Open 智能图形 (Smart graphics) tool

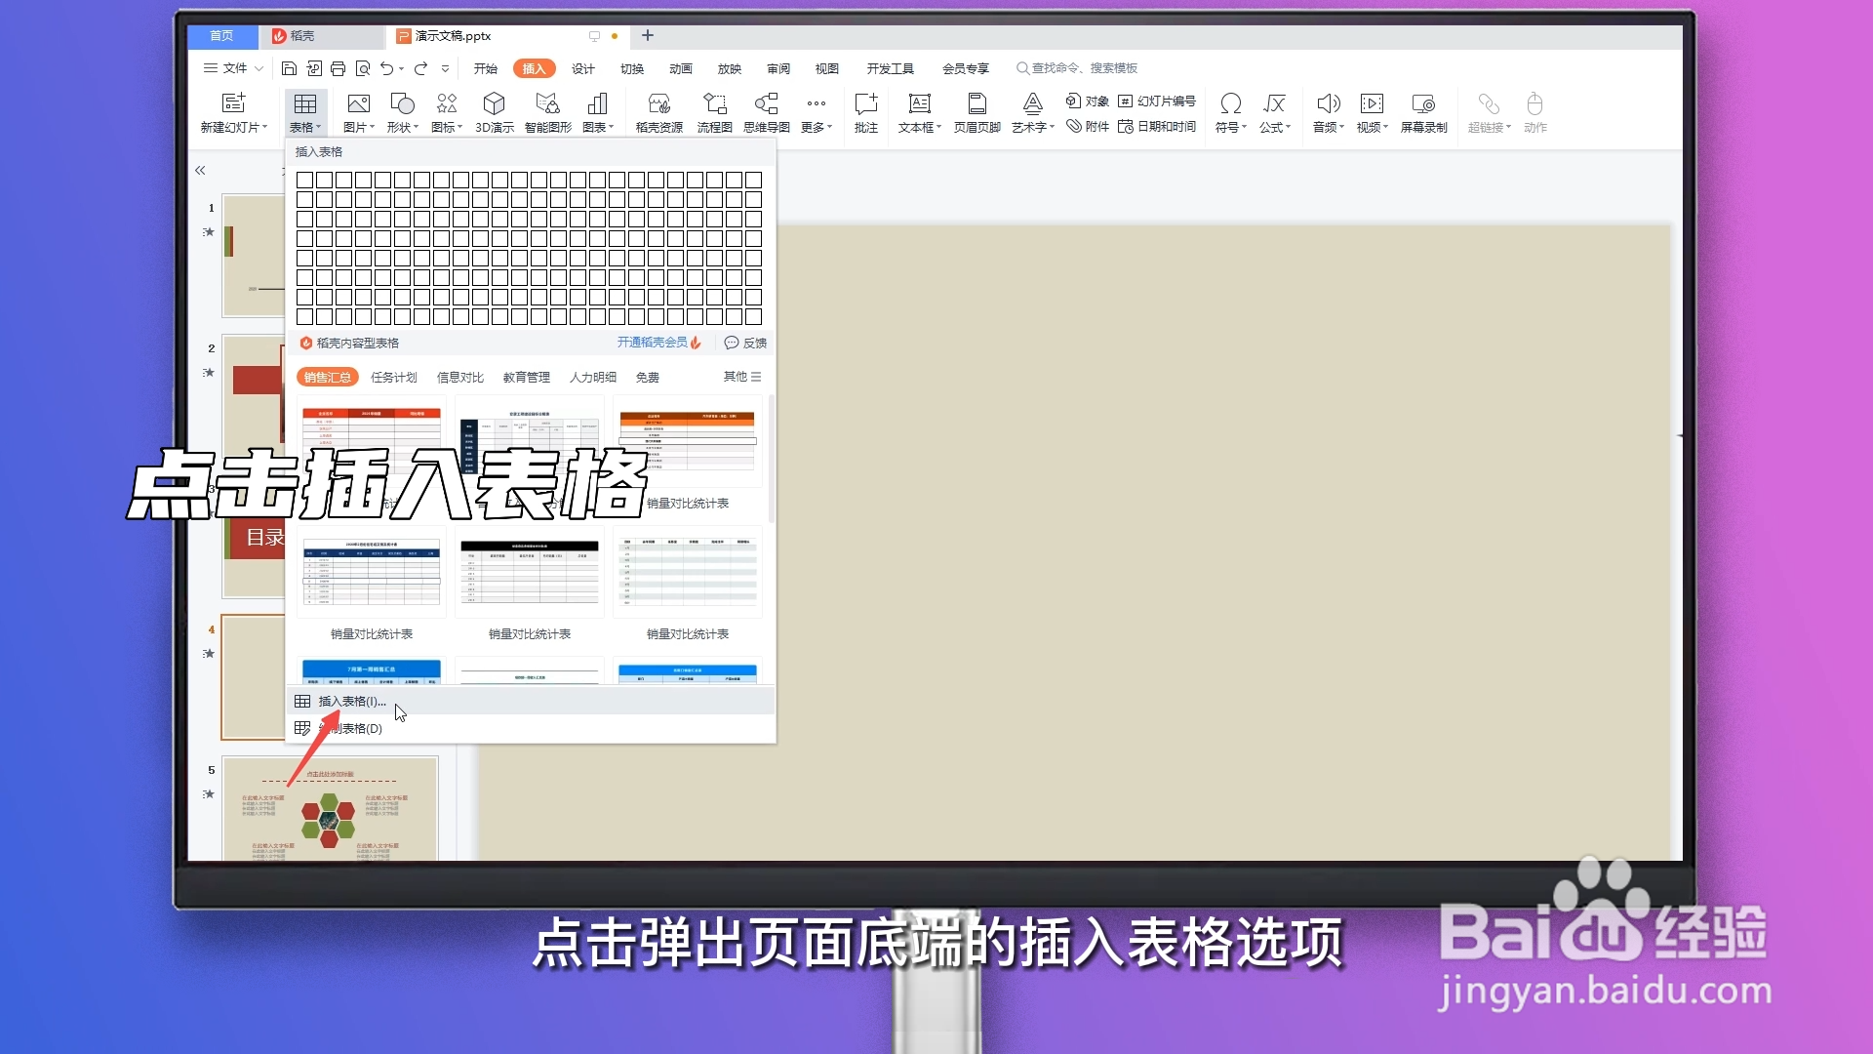pos(547,104)
